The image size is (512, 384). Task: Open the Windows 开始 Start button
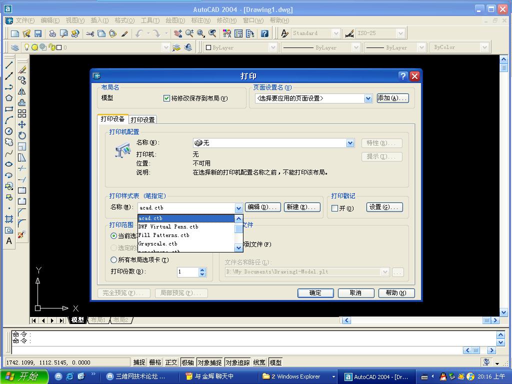click(24, 376)
